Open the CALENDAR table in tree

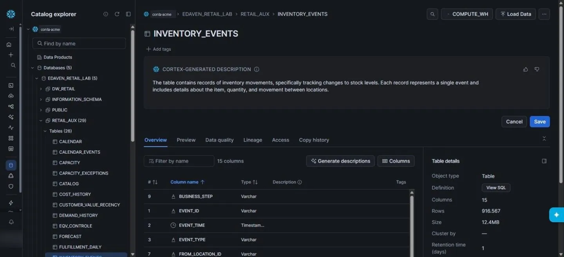(70, 142)
